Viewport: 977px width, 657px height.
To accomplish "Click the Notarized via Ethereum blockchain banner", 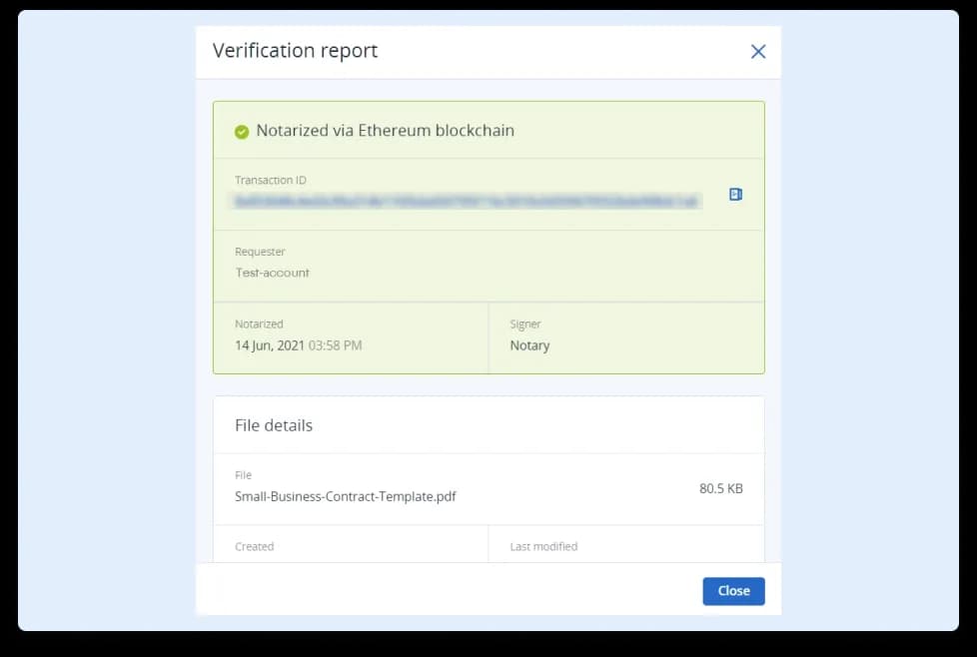I will pyautogui.click(x=386, y=130).
